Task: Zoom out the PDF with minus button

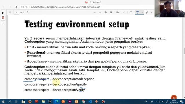Action: [95, 12]
